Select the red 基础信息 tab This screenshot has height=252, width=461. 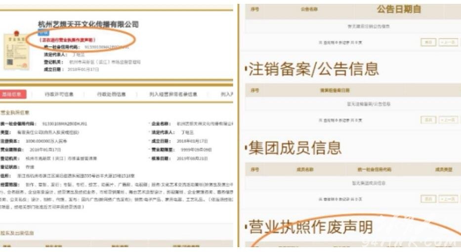[12, 94]
